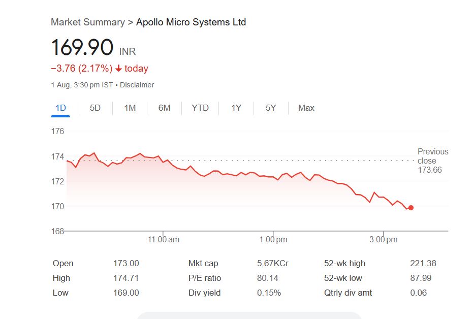Click the 52-wk high value

click(423, 263)
